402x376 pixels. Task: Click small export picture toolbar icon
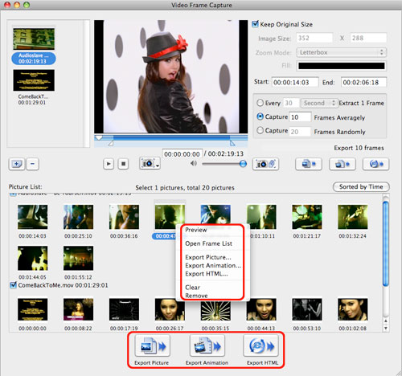pyautogui.click(x=309, y=164)
